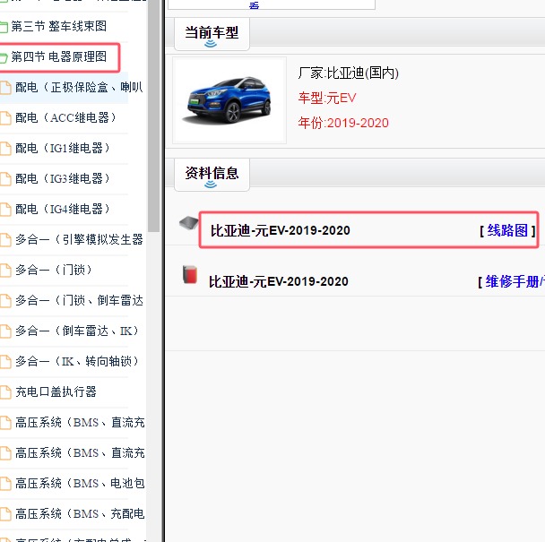Open 多合一（IK、转向轴锁）page
Viewport: 545px width, 542px height.
77,361
